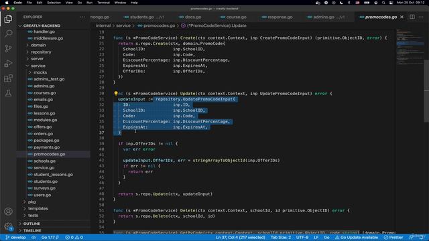This screenshot has width=429, height=241.
Task: Switch to the students.go tab
Action: pyautogui.click(x=144, y=17)
